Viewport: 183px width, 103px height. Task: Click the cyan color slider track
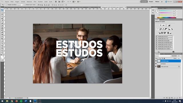click(167, 11)
